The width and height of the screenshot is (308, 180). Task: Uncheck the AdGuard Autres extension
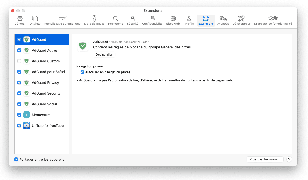(19, 50)
